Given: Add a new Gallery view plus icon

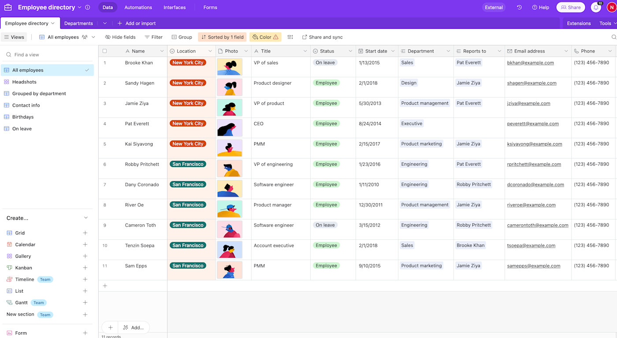Looking at the screenshot, I should click(x=85, y=256).
